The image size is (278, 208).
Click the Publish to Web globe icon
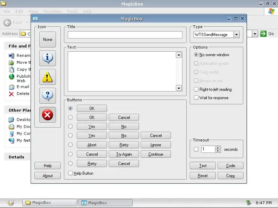[x=11, y=77]
